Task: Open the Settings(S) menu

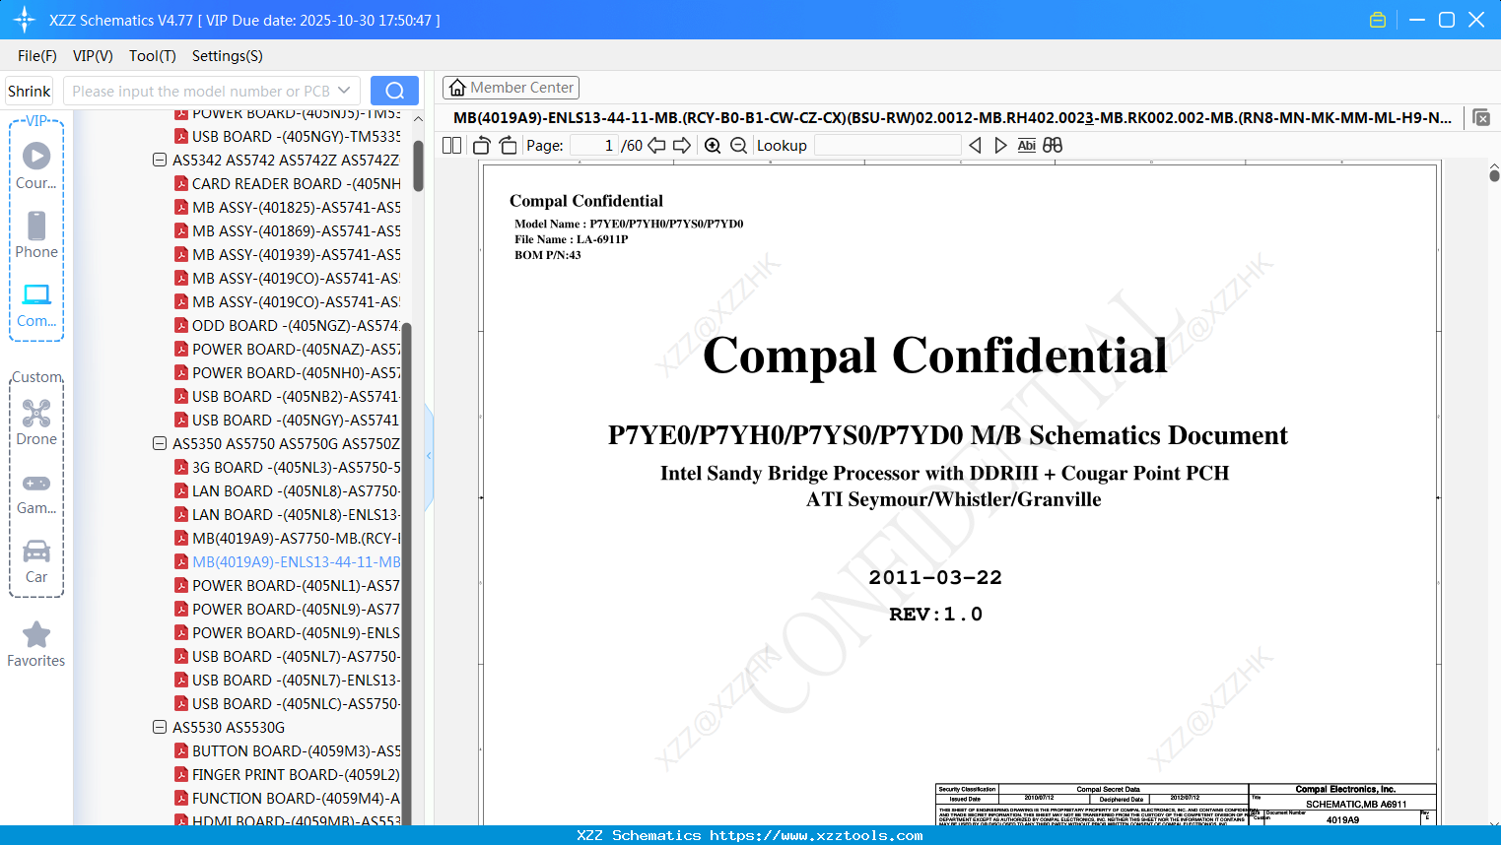Action: click(228, 56)
